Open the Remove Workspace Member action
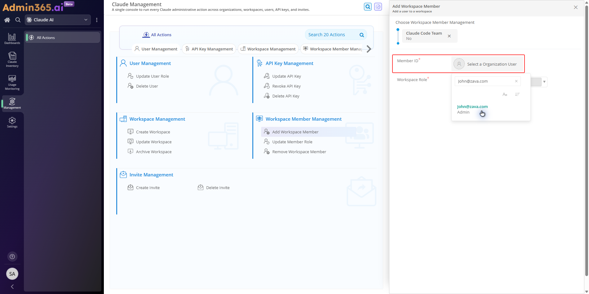 pos(299,152)
